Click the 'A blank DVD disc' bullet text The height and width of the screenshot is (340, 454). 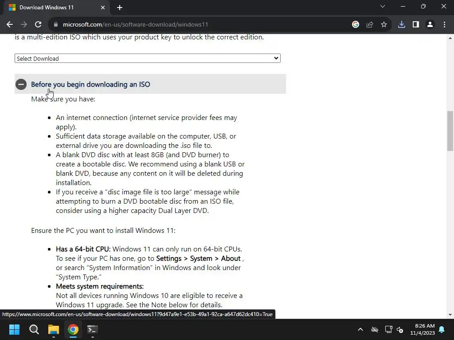pos(150,169)
